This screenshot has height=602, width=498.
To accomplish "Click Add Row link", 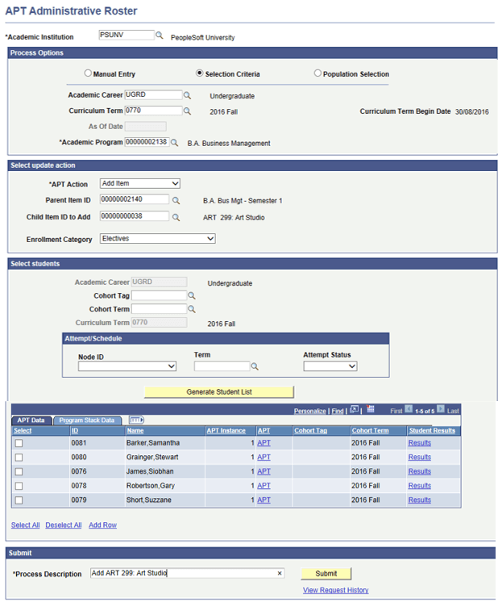I will 103,525.
